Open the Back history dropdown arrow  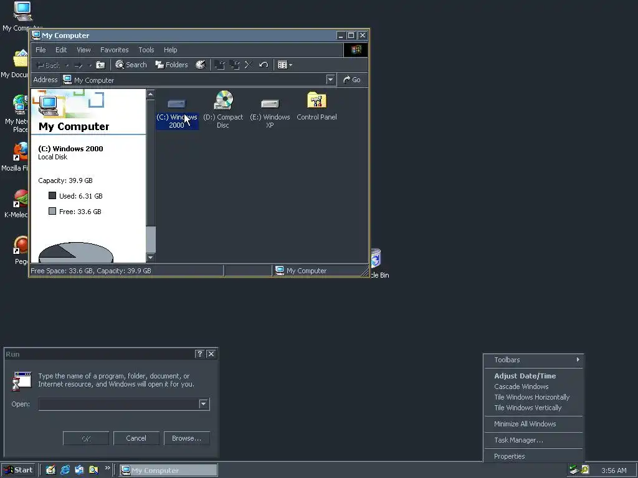point(67,65)
